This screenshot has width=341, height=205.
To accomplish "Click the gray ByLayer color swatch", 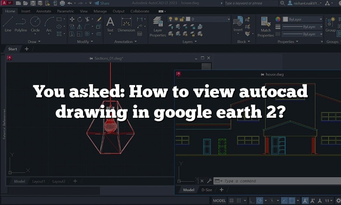I will (285, 19).
